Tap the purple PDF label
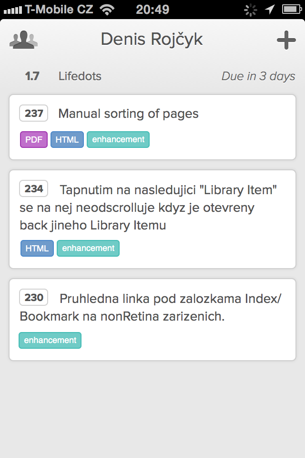This screenshot has width=305, height=458. (34, 140)
